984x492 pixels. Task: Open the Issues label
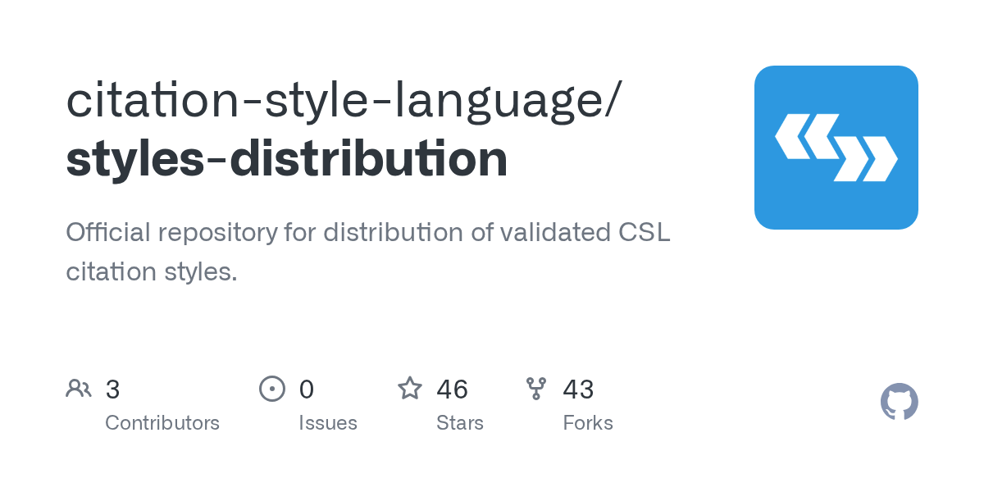(x=328, y=423)
